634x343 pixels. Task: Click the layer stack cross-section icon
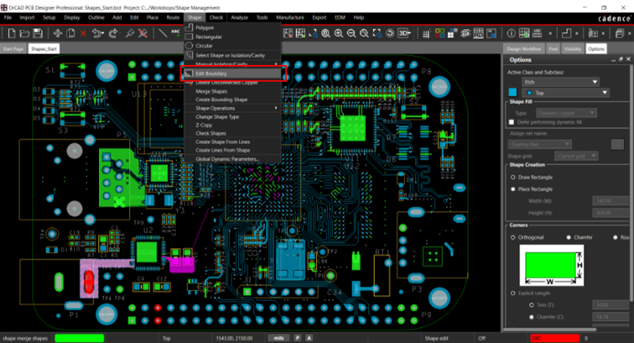tap(466, 33)
